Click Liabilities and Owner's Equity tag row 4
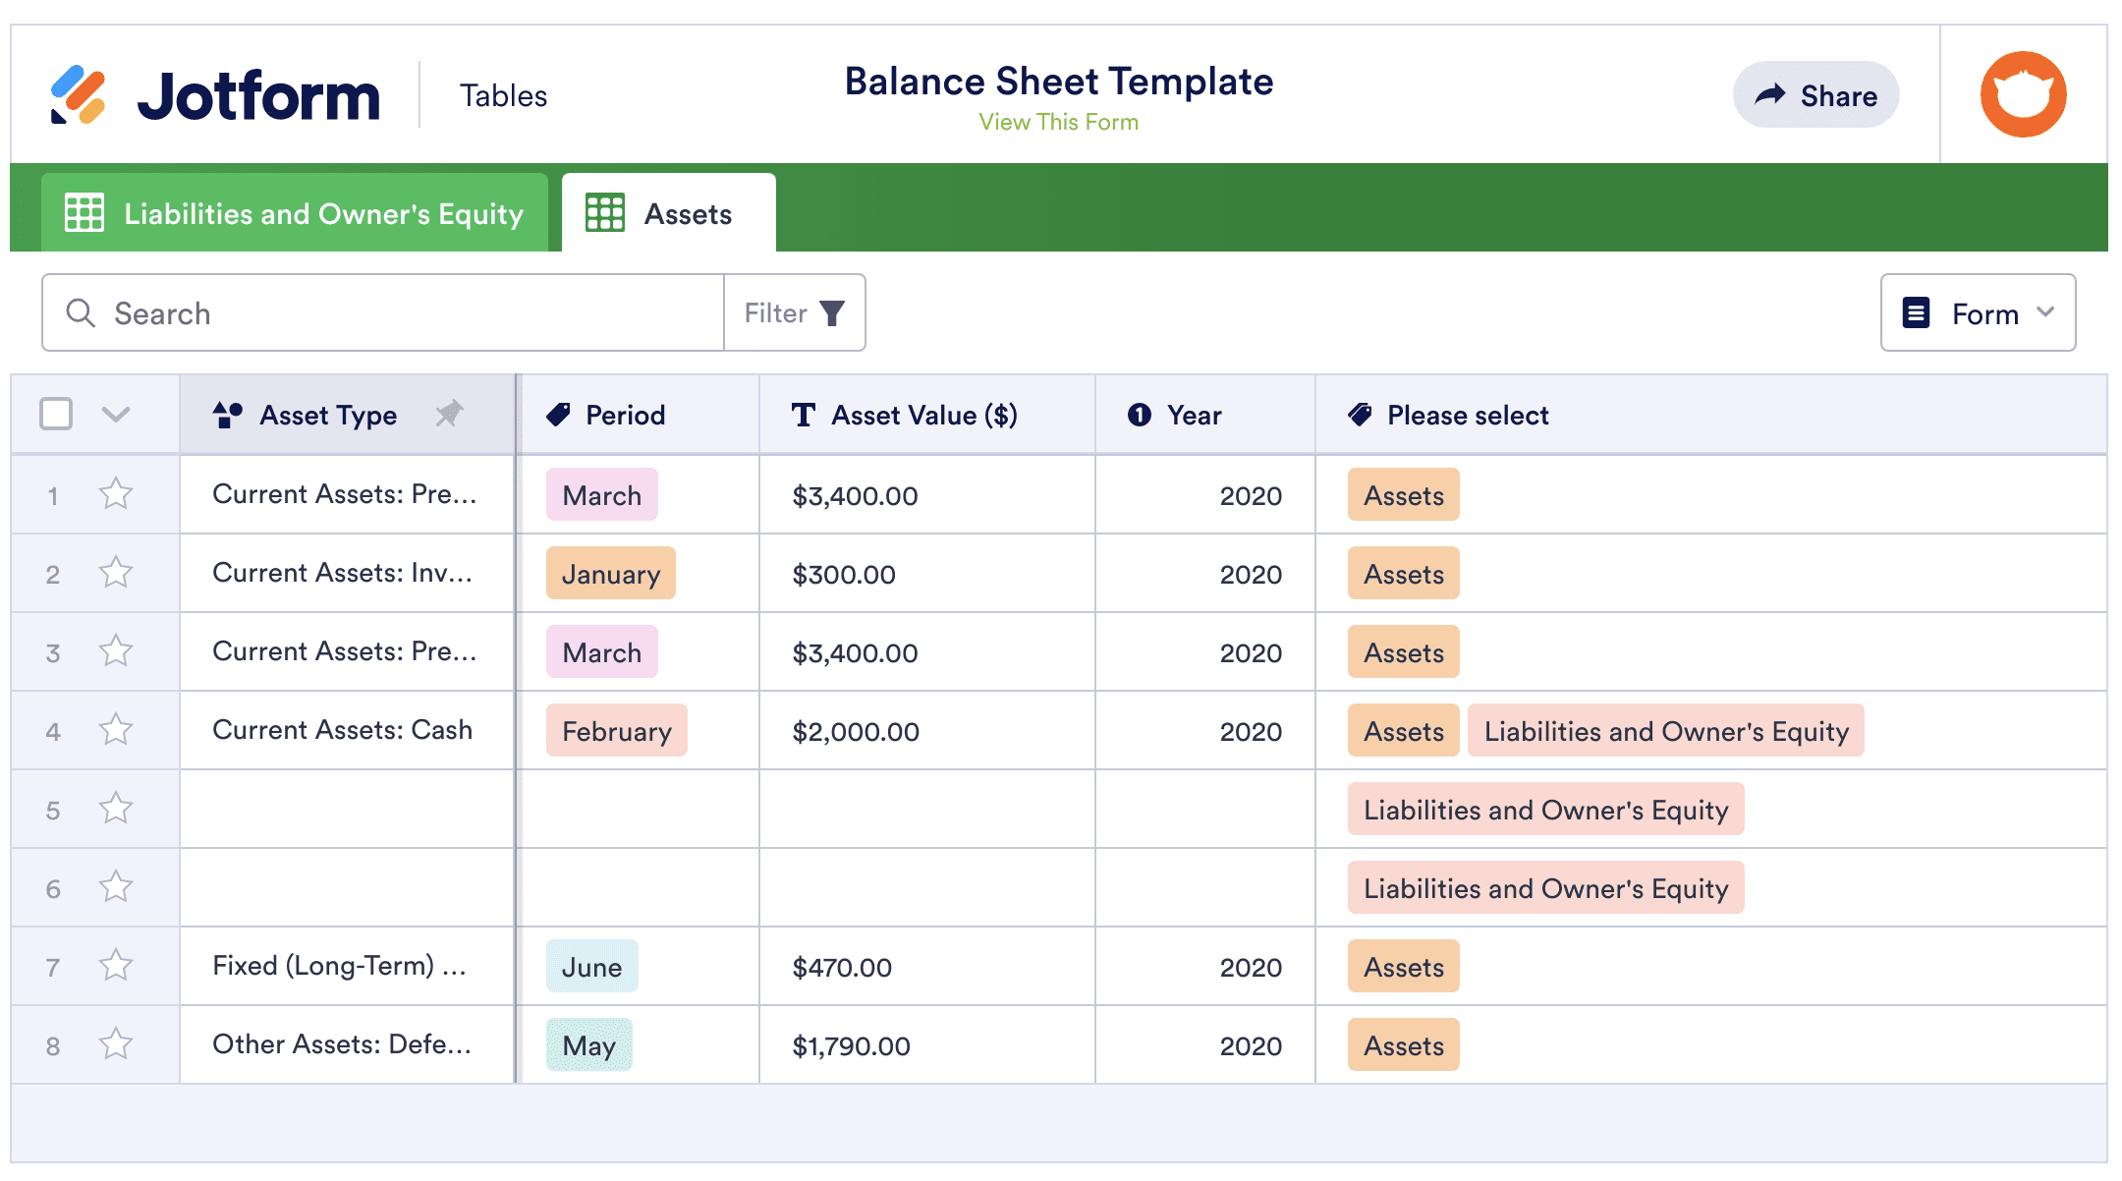The width and height of the screenshot is (2122, 1181). pyautogui.click(x=1665, y=730)
